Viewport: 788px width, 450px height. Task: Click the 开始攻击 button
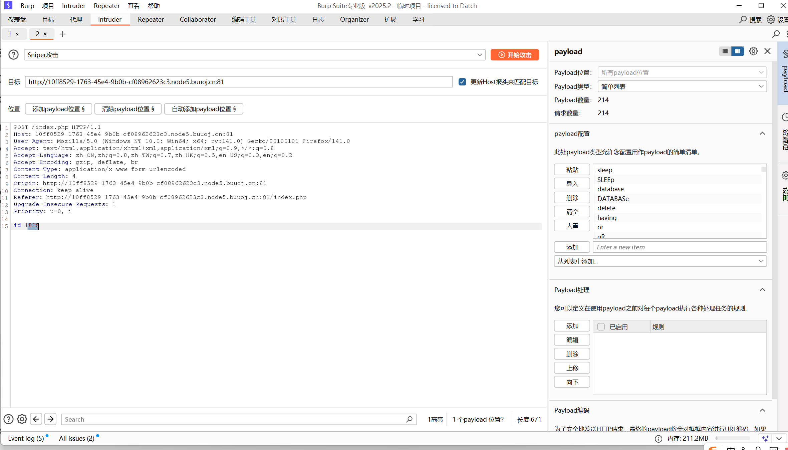point(515,55)
